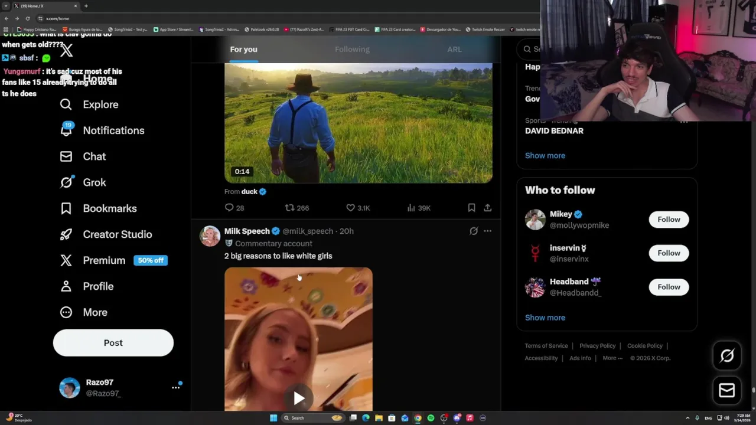Open Chrome from the taskbar
This screenshot has height=425, width=756.
(418, 418)
